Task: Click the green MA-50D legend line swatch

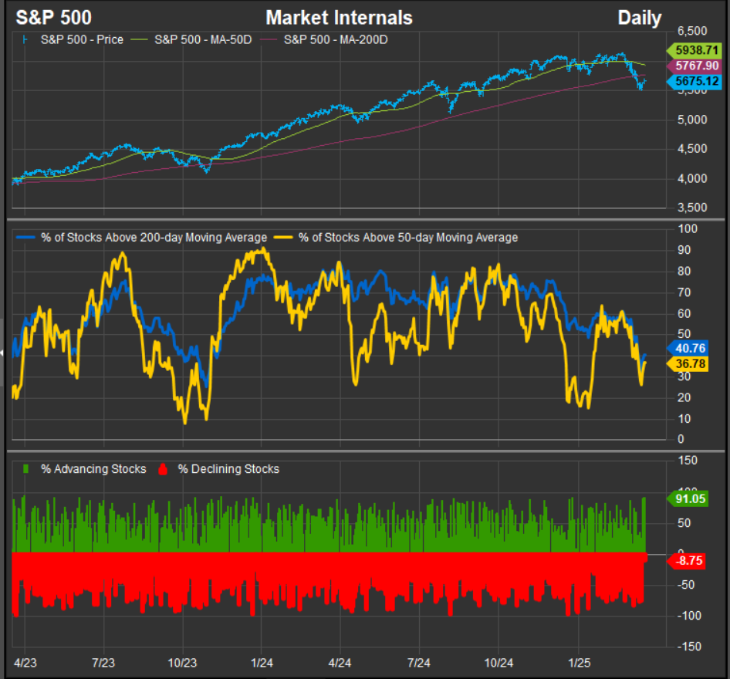Action: [139, 40]
